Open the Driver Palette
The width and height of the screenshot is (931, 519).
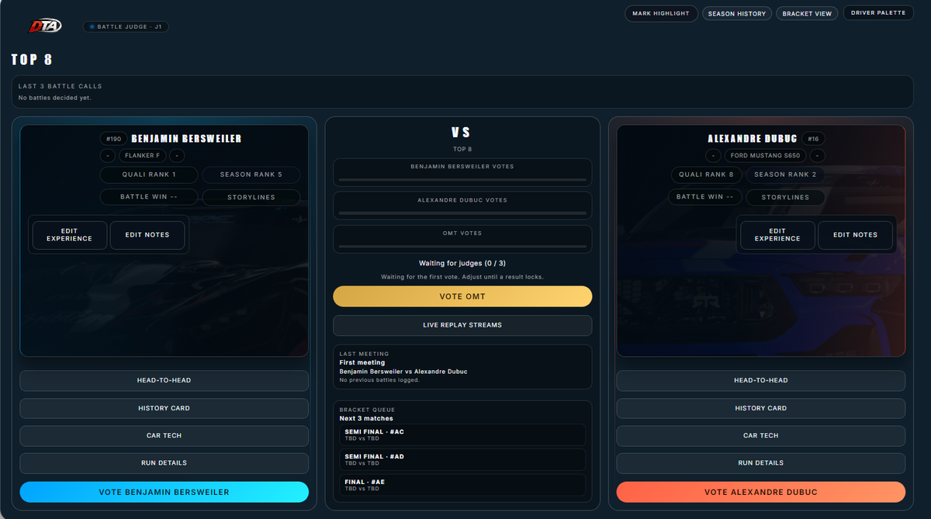[x=878, y=13]
